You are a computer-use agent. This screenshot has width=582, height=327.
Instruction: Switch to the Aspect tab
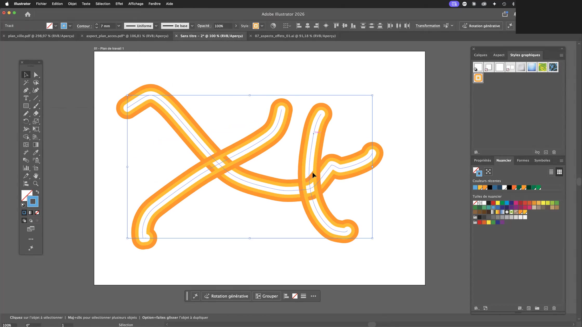click(499, 55)
